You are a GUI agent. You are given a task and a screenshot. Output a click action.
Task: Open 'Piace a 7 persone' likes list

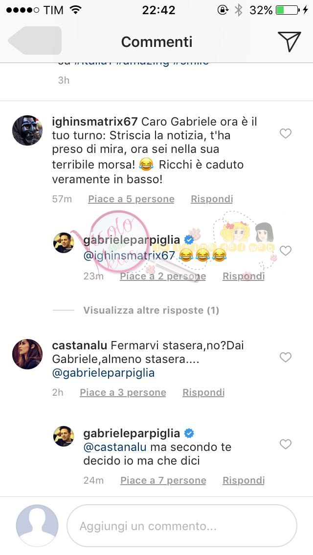point(163,480)
